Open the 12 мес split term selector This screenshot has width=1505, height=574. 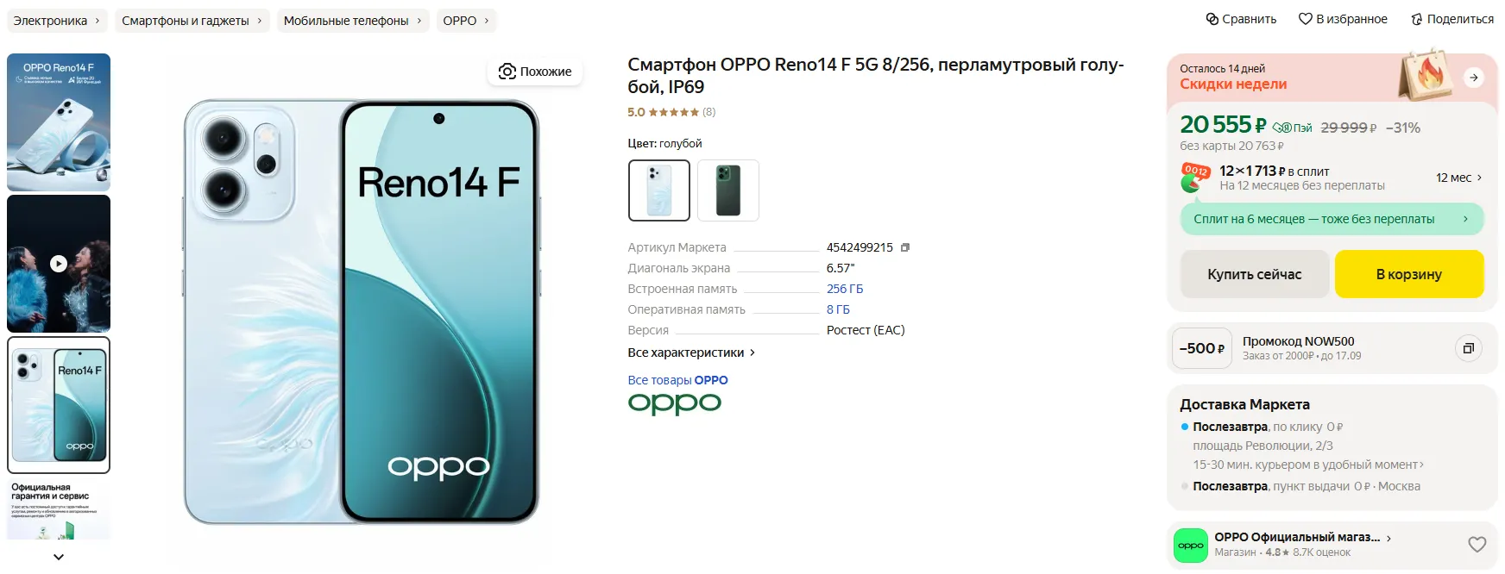coord(1458,178)
